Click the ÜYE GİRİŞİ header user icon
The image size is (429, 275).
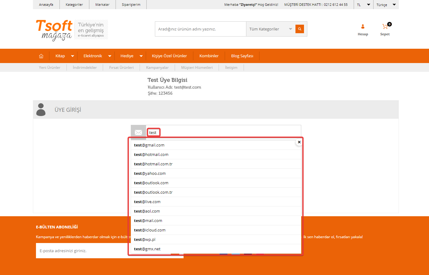[41, 110]
